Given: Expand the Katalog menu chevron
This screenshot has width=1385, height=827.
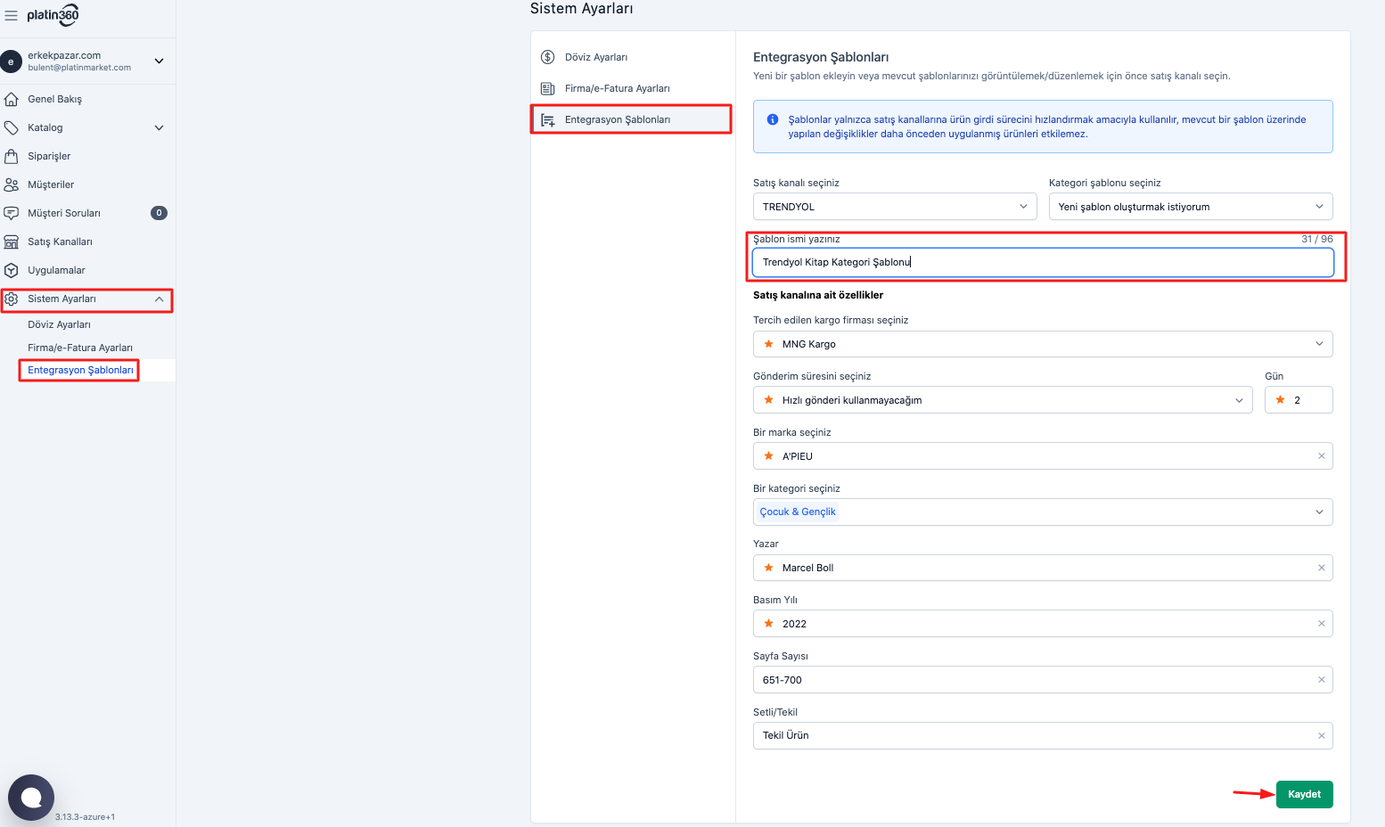Looking at the screenshot, I should (x=159, y=127).
